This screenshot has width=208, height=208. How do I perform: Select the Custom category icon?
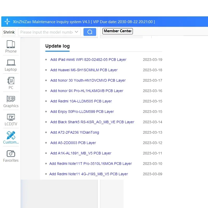click(x=11, y=135)
